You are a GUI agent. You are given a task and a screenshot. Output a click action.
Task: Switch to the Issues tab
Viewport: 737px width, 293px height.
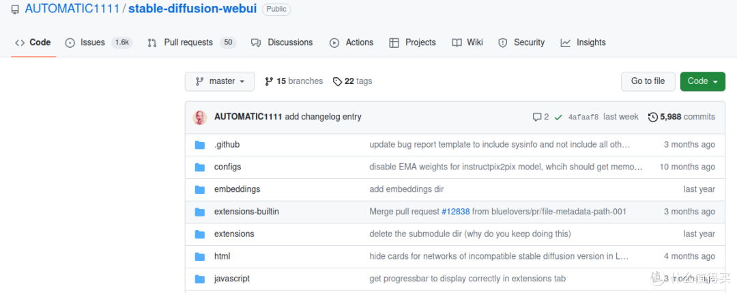[x=92, y=42]
